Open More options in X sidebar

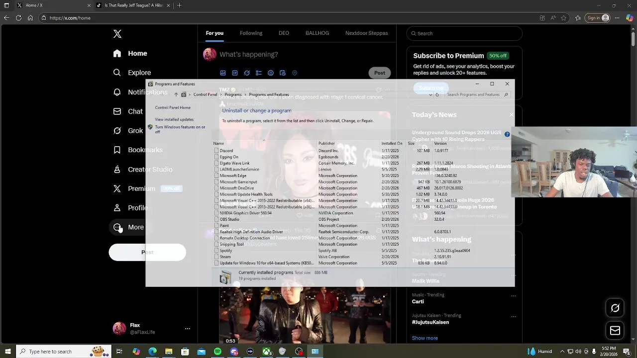click(x=128, y=227)
